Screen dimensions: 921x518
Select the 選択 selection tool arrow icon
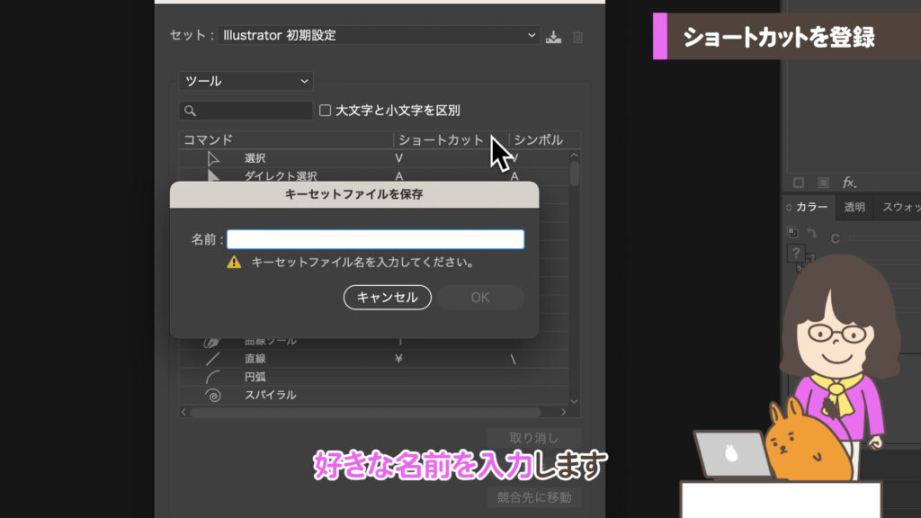point(212,157)
